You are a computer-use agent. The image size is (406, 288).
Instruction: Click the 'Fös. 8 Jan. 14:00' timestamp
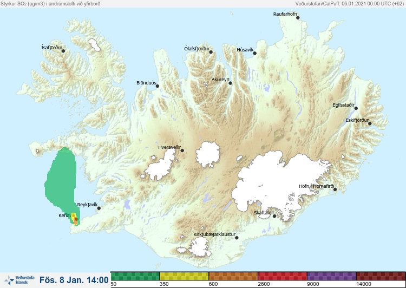[74, 280]
